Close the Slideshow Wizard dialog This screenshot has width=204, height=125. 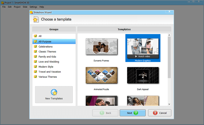click(x=169, y=11)
